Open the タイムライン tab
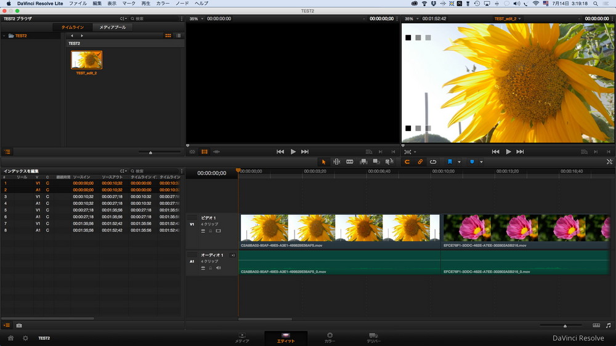The width and height of the screenshot is (616, 346). click(73, 27)
